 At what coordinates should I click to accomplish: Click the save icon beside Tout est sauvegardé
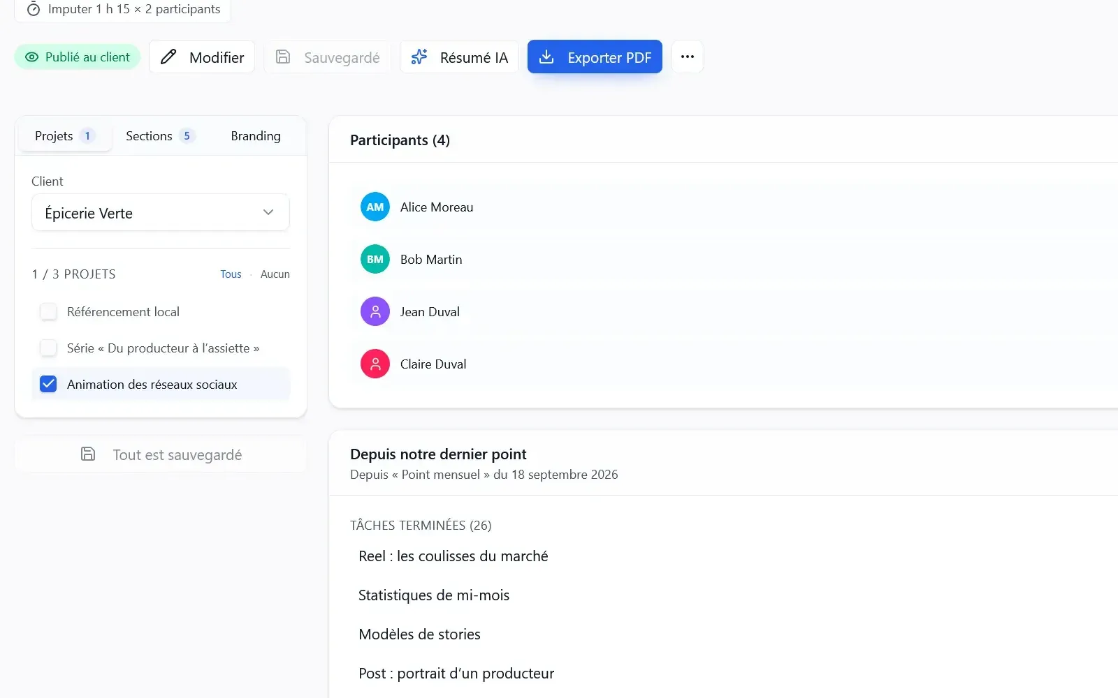(x=88, y=454)
